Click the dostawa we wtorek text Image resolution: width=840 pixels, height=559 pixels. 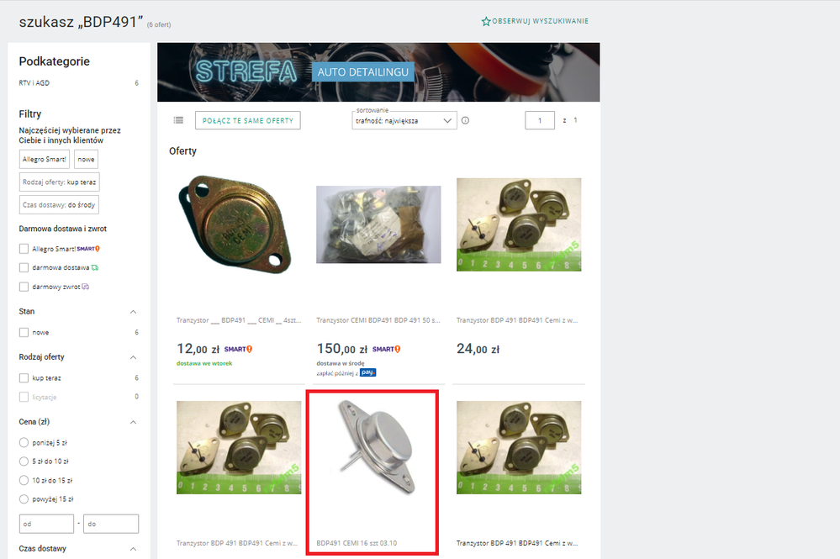[204, 364]
